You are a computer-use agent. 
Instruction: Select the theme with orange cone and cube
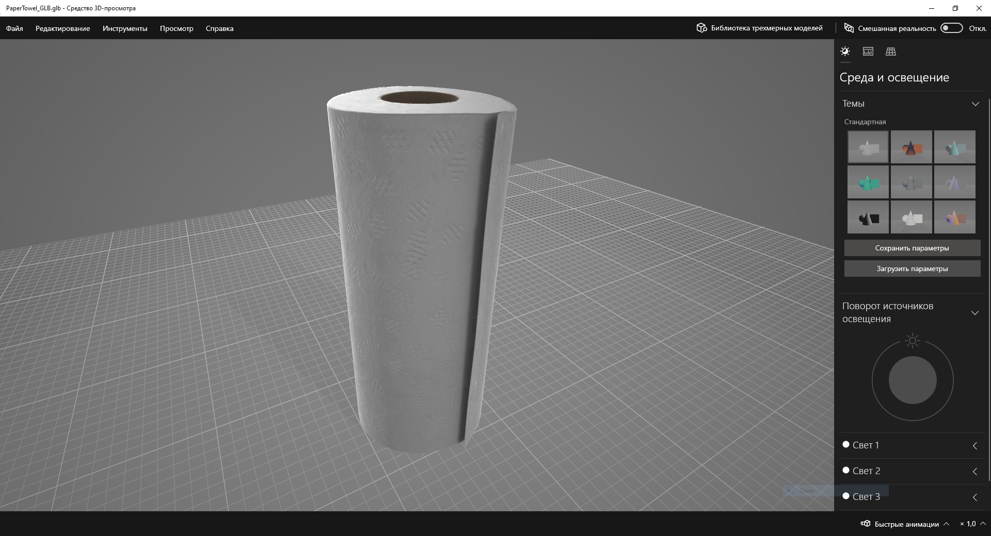tap(912, 147)
